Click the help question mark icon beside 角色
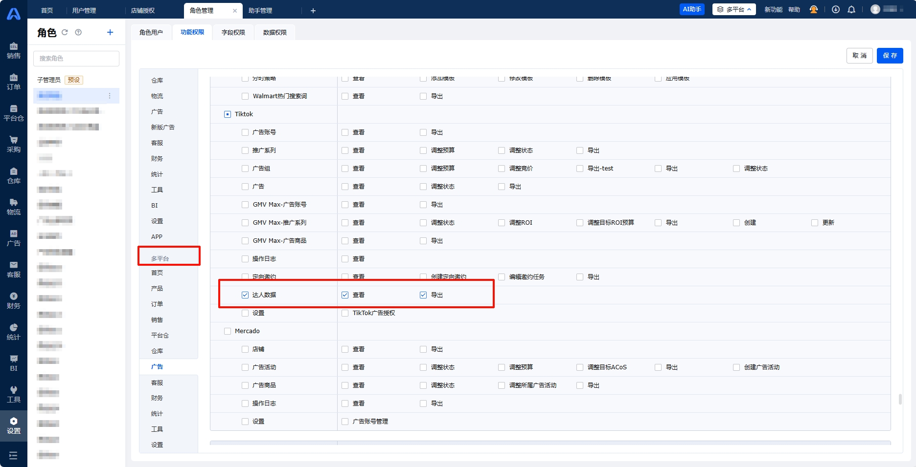The image size is (916, 467). (x=78, y=32)
